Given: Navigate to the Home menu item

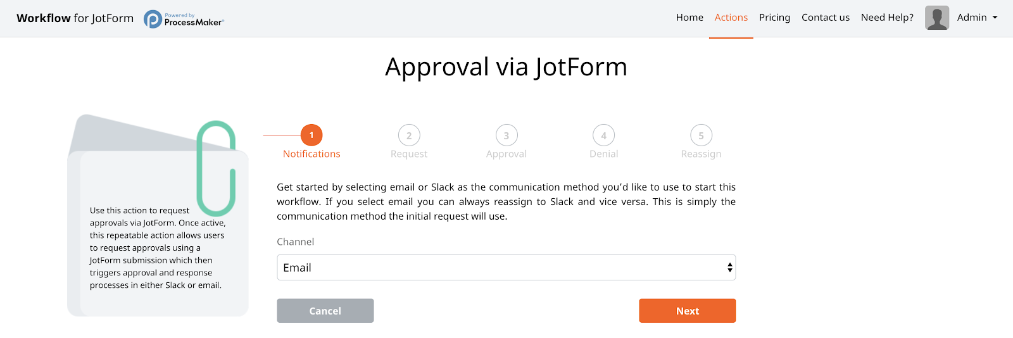Looking at the screenshot, I should (x=689, y=18).
